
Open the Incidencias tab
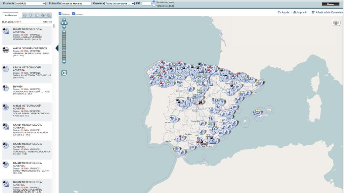[x=10, y=15]
